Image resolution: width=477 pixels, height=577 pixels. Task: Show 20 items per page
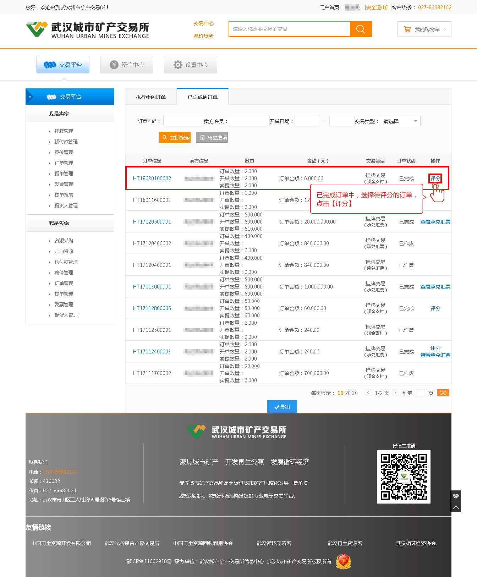pos(348,393)
